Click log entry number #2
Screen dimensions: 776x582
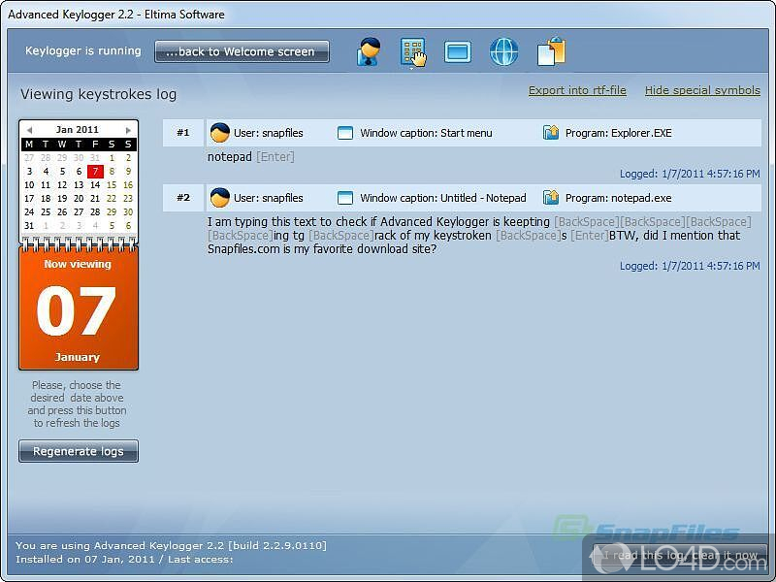coord(183,198)
